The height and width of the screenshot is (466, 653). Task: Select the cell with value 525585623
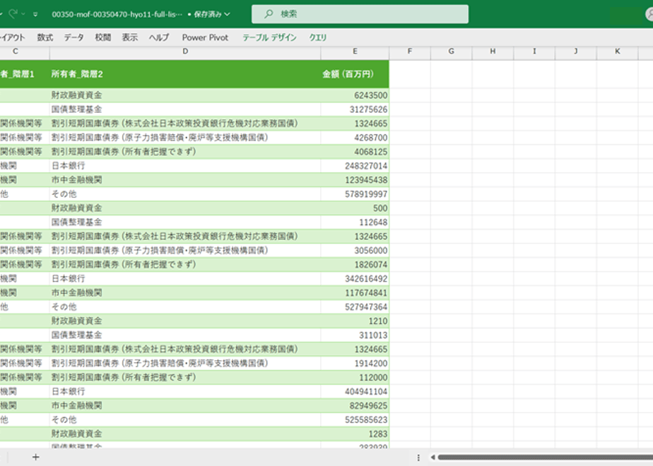click(355, 420)
